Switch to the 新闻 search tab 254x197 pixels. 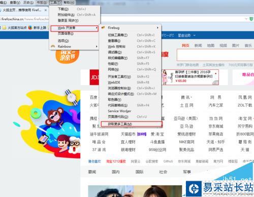[198, 46]
